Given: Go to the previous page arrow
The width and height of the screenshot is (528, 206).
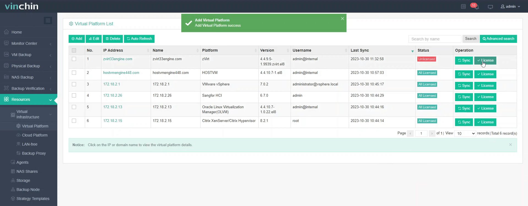Looking at the screenshot, I should pyautogui.click(x=410, y=133).
